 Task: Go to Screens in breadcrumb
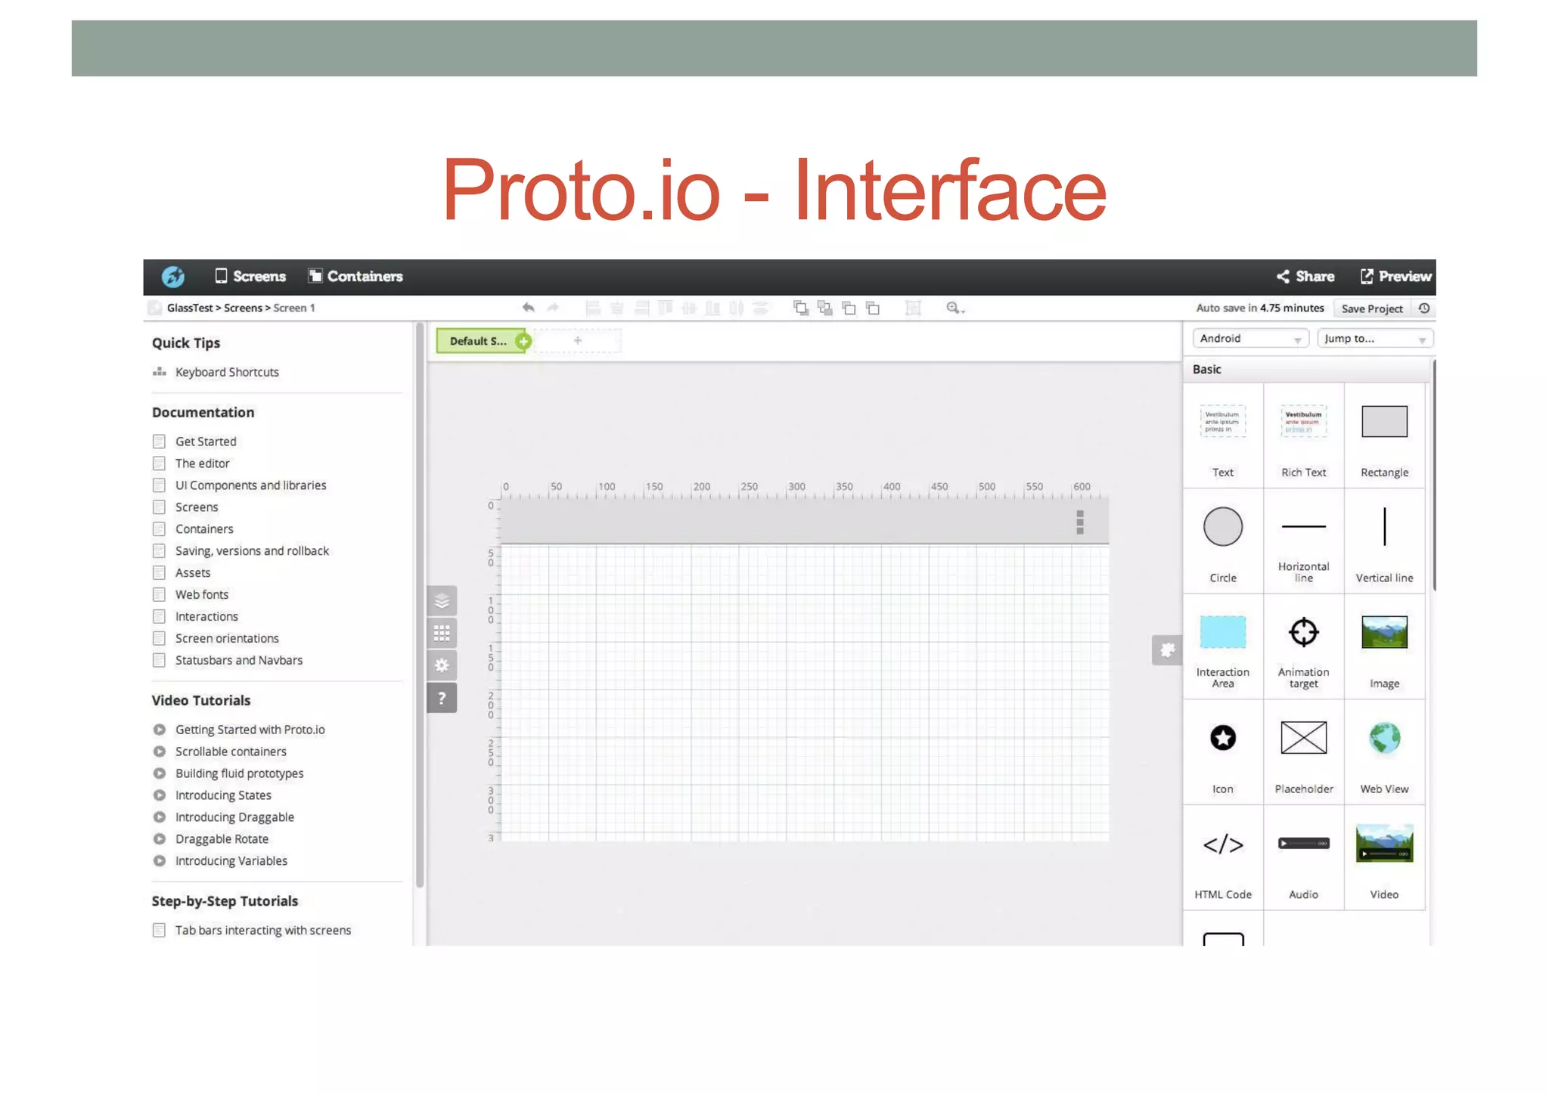(243, 308)
